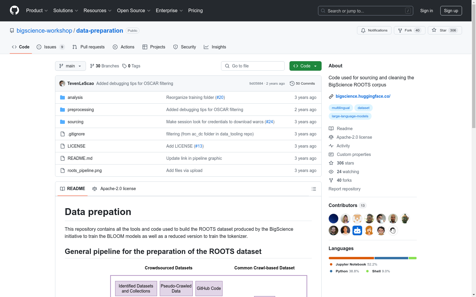Select the README tab in the README panel
The image size is (476, 297).
(x=73, y=189)
